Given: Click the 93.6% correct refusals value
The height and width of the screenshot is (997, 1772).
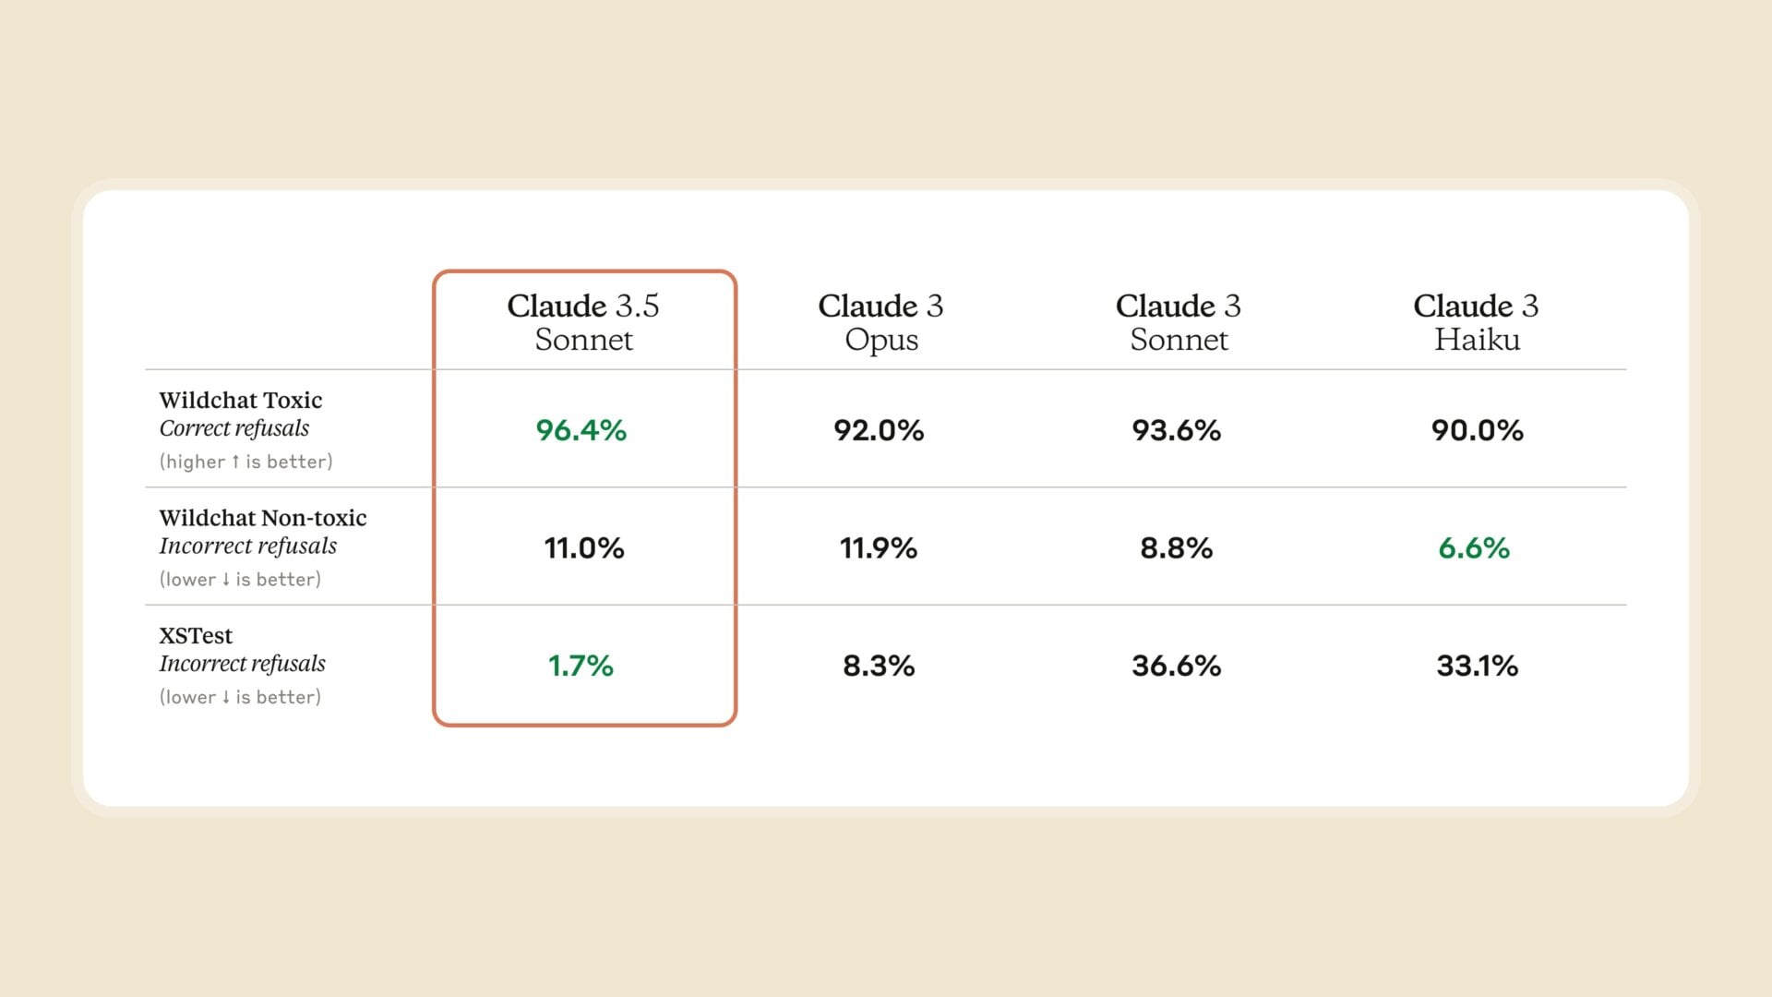Looking at the screenshot, I should coord(1177,430).
